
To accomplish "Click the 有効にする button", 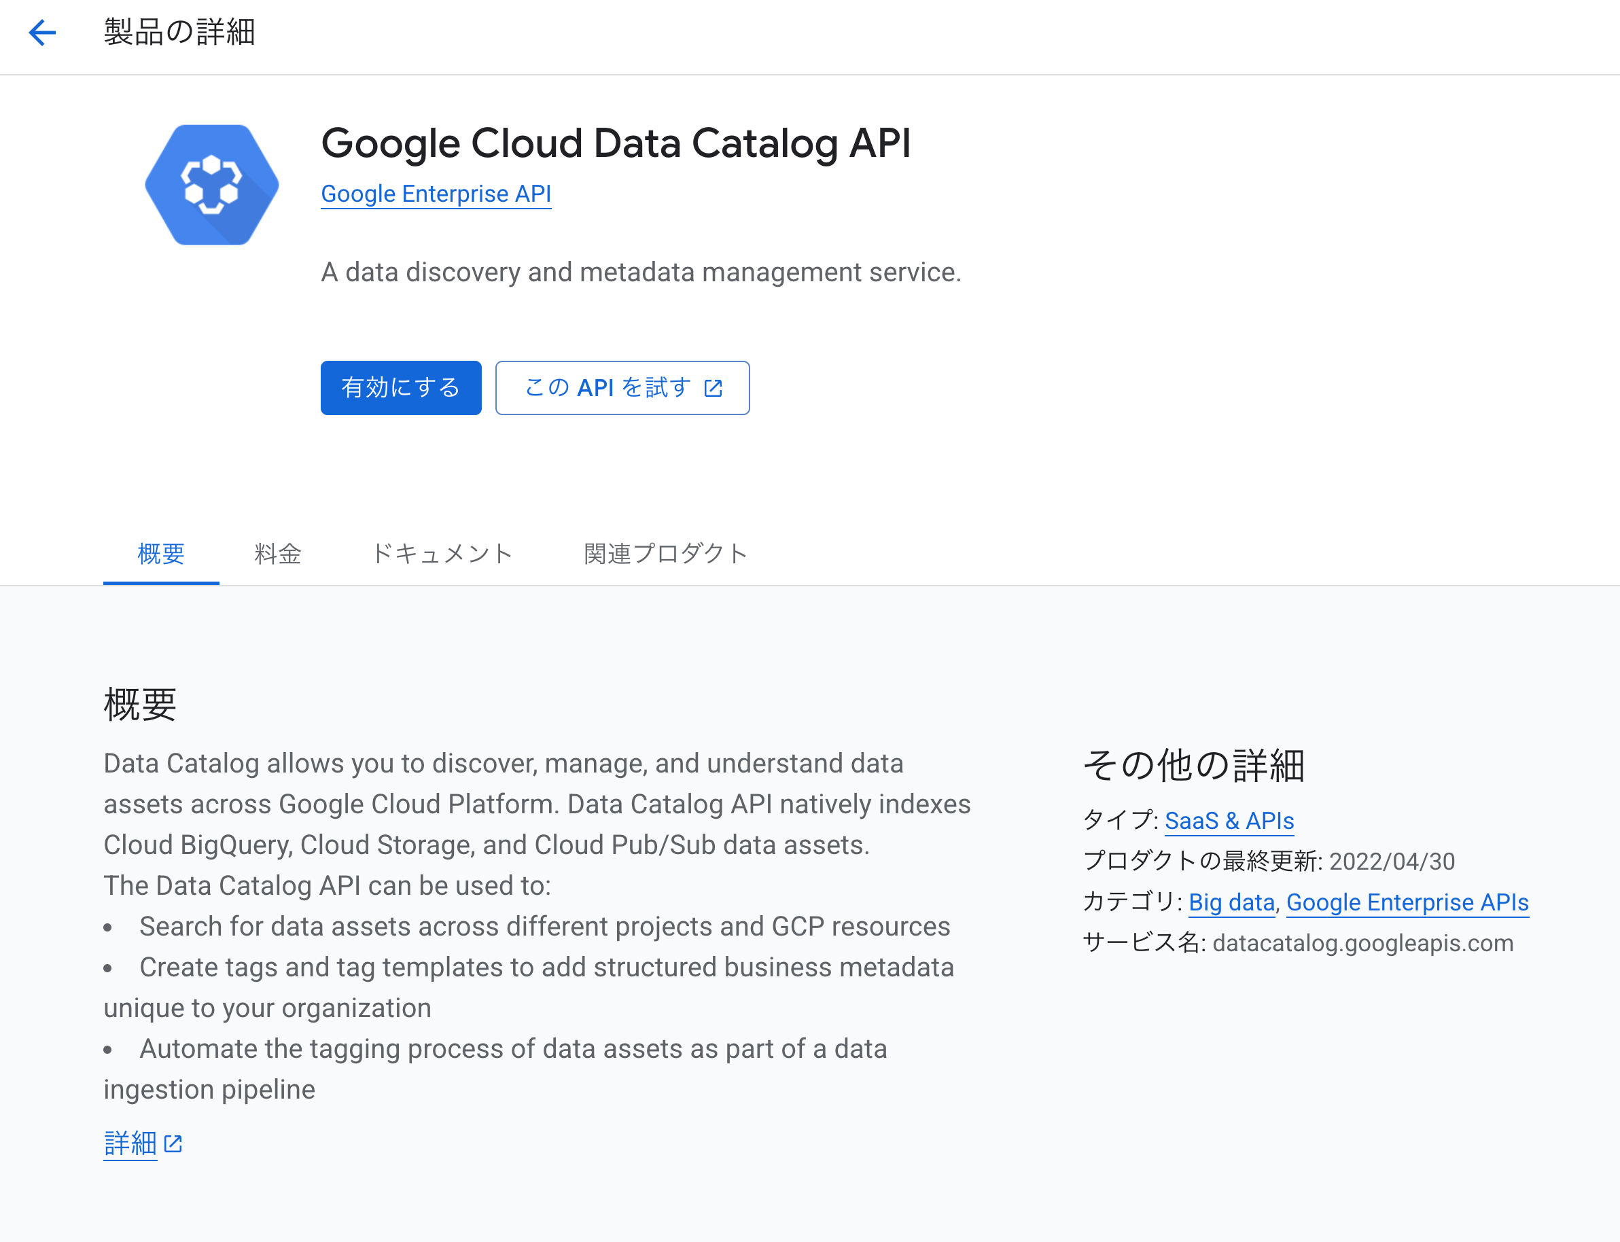I will pyautogui.click(x=401, y=387).
